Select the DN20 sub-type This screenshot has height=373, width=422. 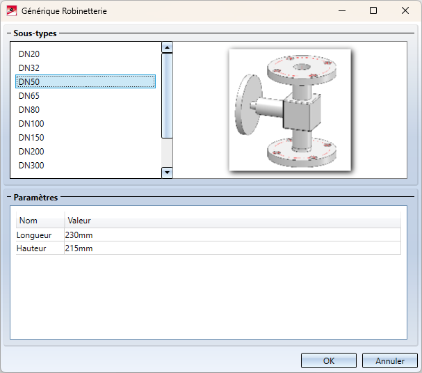point(29,54)
